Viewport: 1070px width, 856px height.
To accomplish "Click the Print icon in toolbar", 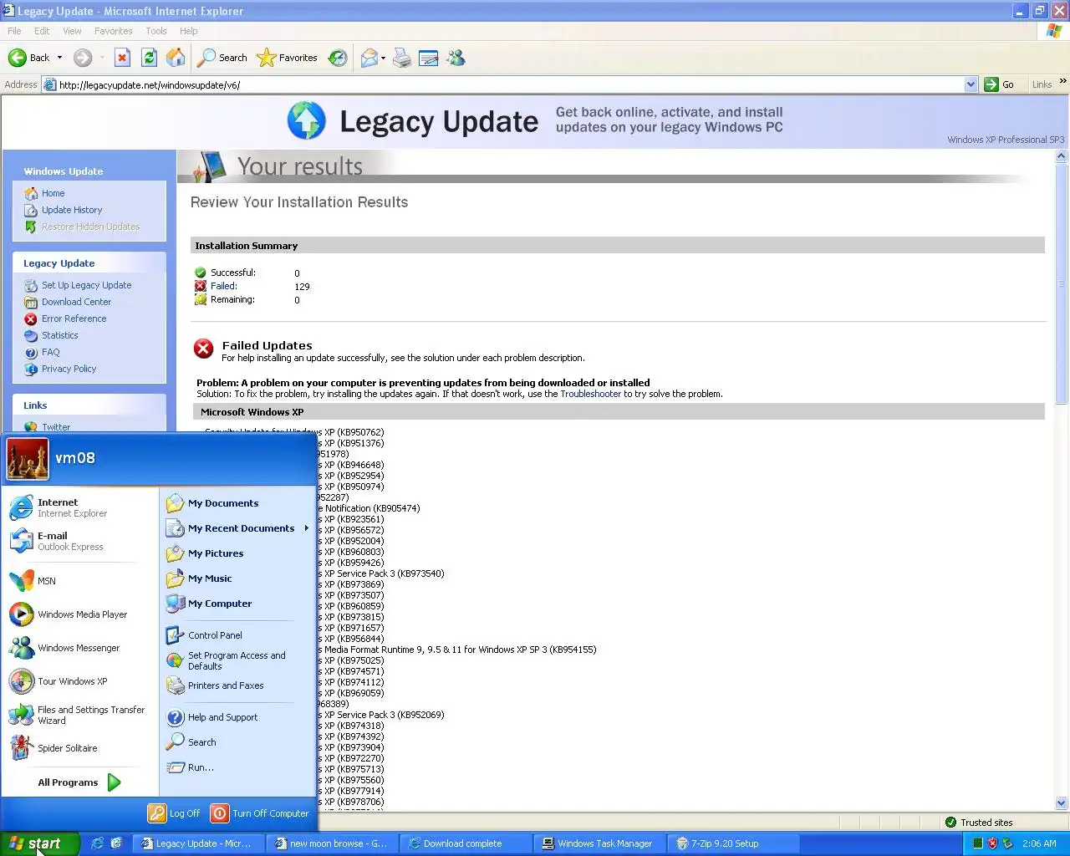I will coord(402,58).
